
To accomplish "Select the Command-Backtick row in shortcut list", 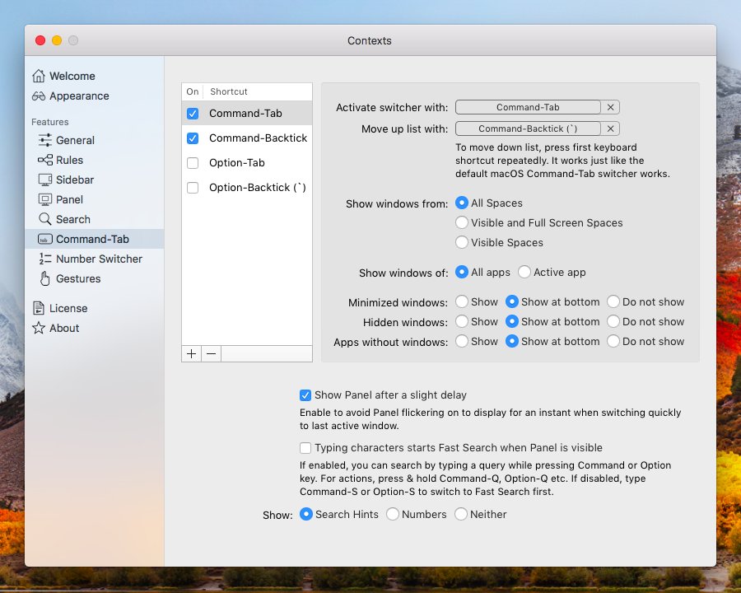I will (247, 138).
